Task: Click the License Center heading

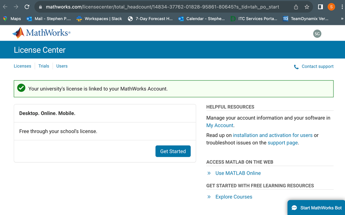Action: click(x=39, y=50)
